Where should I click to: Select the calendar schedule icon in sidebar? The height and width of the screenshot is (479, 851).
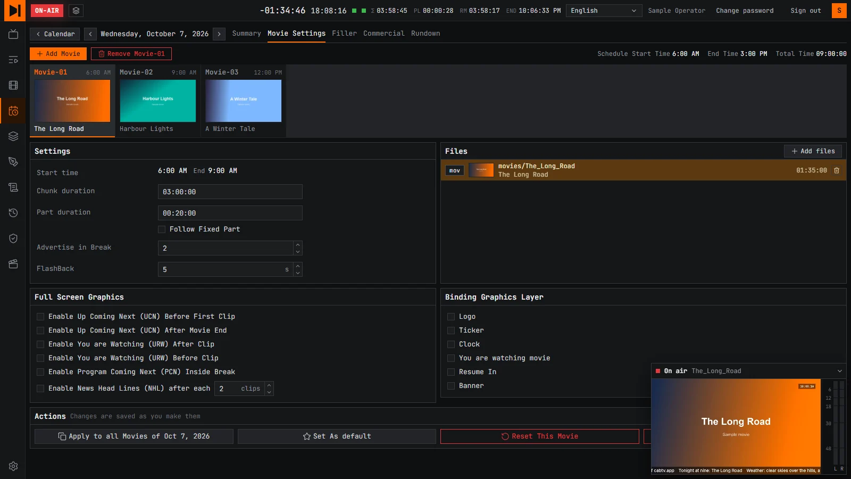pos(13,111)
